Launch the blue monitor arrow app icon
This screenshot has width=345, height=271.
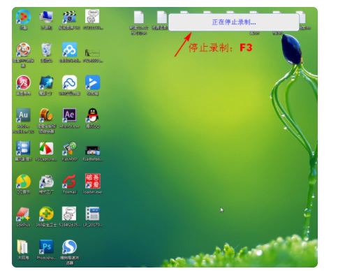(x=46, y=82)
